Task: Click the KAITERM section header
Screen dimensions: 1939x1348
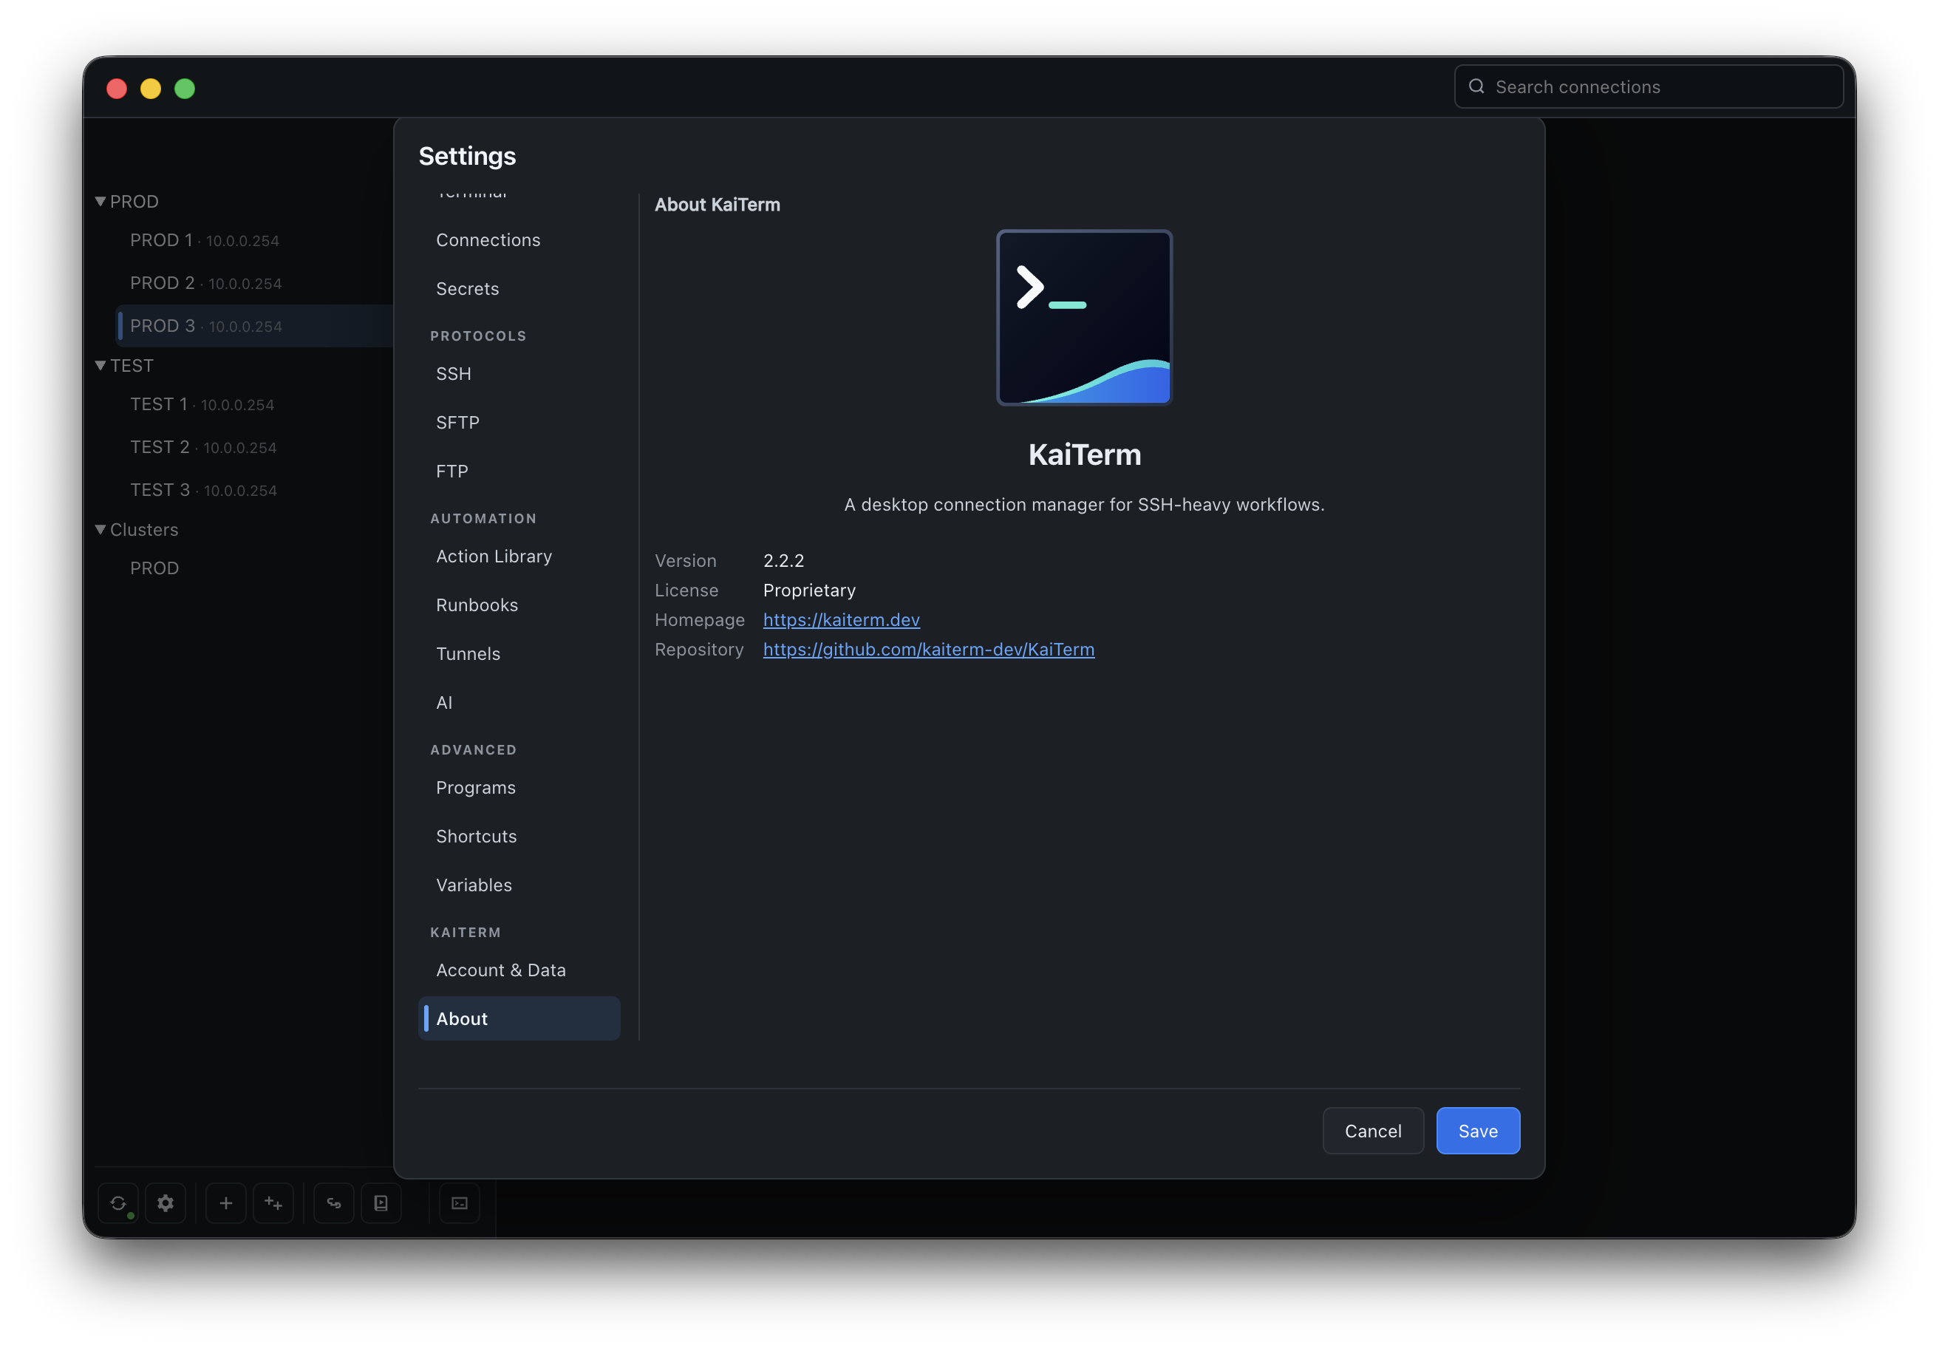Action: click(466, 933)
